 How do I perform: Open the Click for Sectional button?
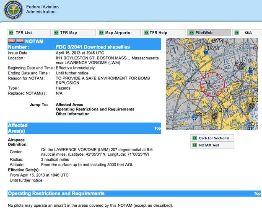click(x=212, y=138)
